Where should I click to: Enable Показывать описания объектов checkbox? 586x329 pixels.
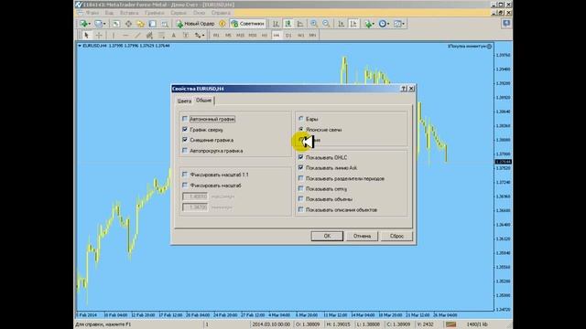301,209
